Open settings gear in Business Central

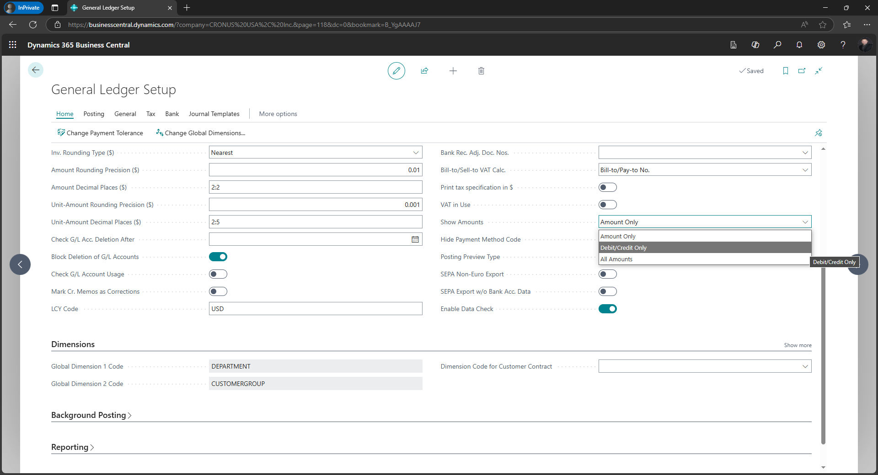[x=821, y=45]
